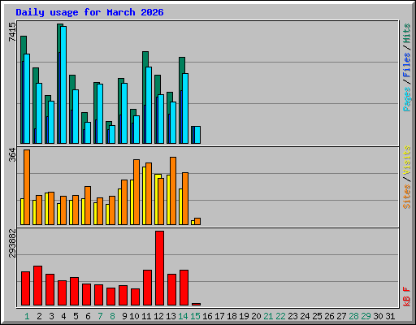Click day 21 on the date axis
The width and height of the screenshot is (416, 325).
pyautogui.click(x=268, y=316)
